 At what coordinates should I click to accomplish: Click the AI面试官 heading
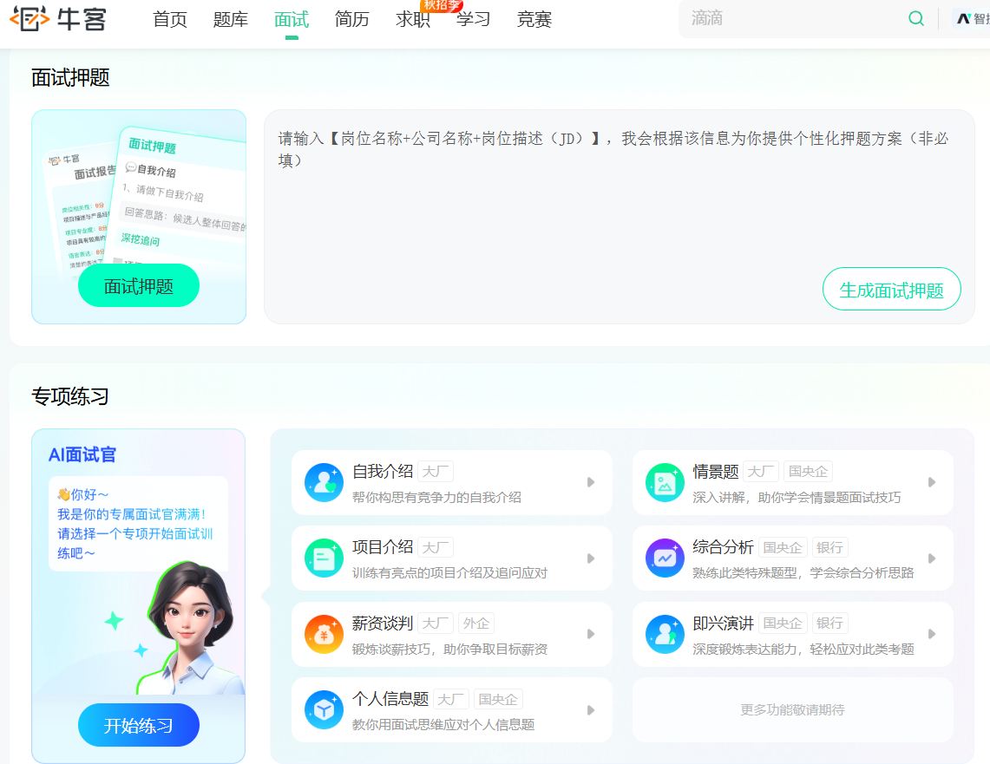(x=82, y=455)
